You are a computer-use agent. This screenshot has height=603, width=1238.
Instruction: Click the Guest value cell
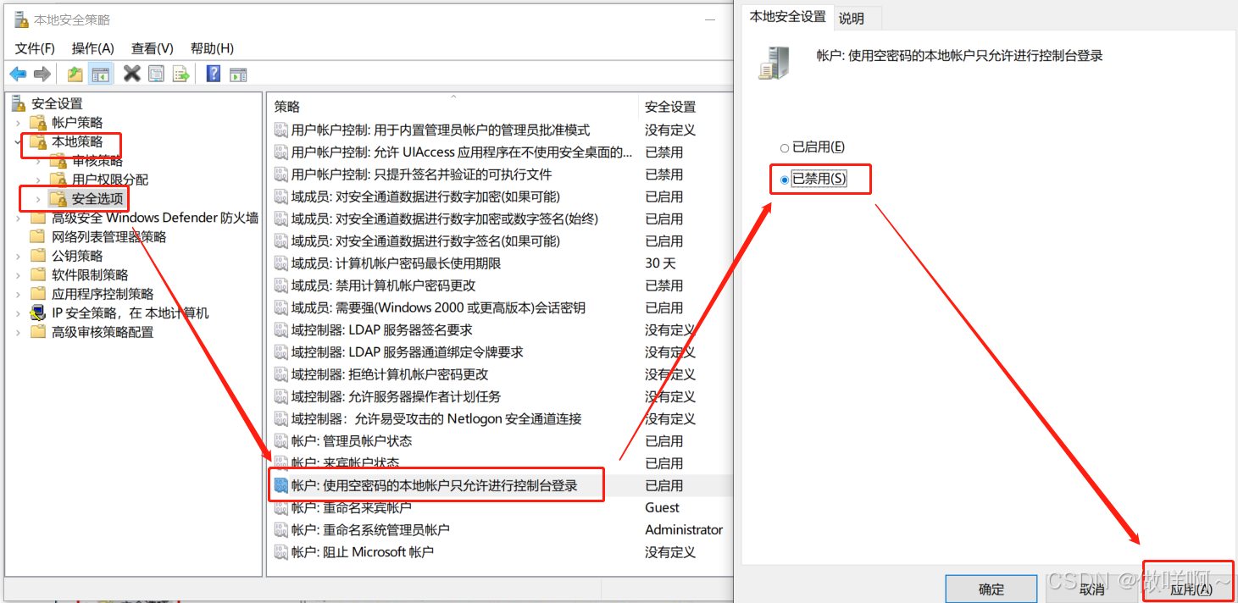(x=662, y=507)
